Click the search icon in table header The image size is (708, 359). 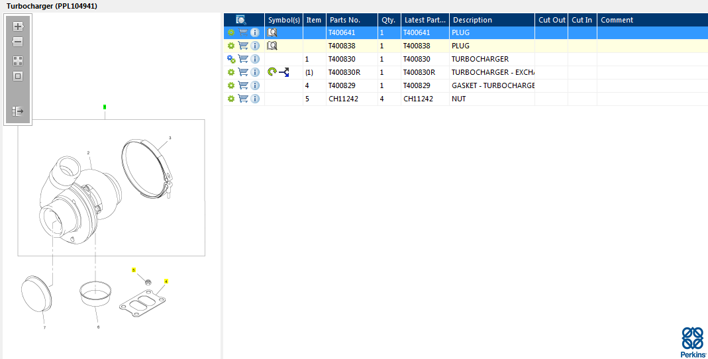tap(241, 20)
